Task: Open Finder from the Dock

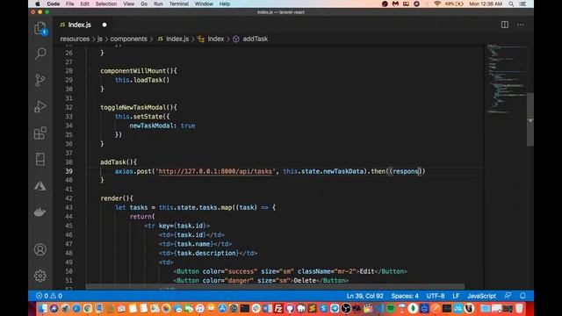Action: pyautogui.click(x=42, y=308)
